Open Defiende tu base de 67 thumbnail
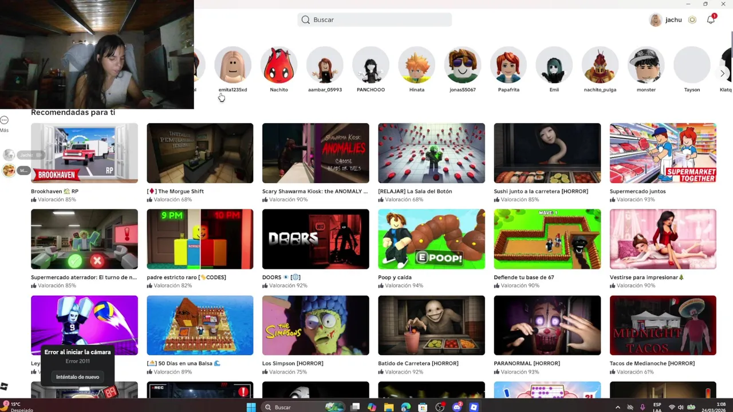Image resolution: width=733 pixels, height=412 pixels. click(547, 239)
